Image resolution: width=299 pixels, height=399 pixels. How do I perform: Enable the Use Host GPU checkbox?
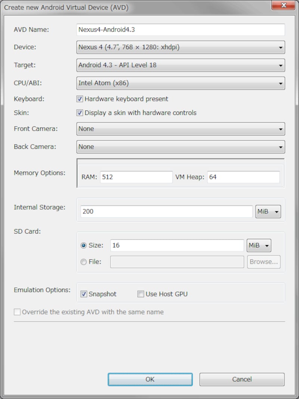point(141,294)
